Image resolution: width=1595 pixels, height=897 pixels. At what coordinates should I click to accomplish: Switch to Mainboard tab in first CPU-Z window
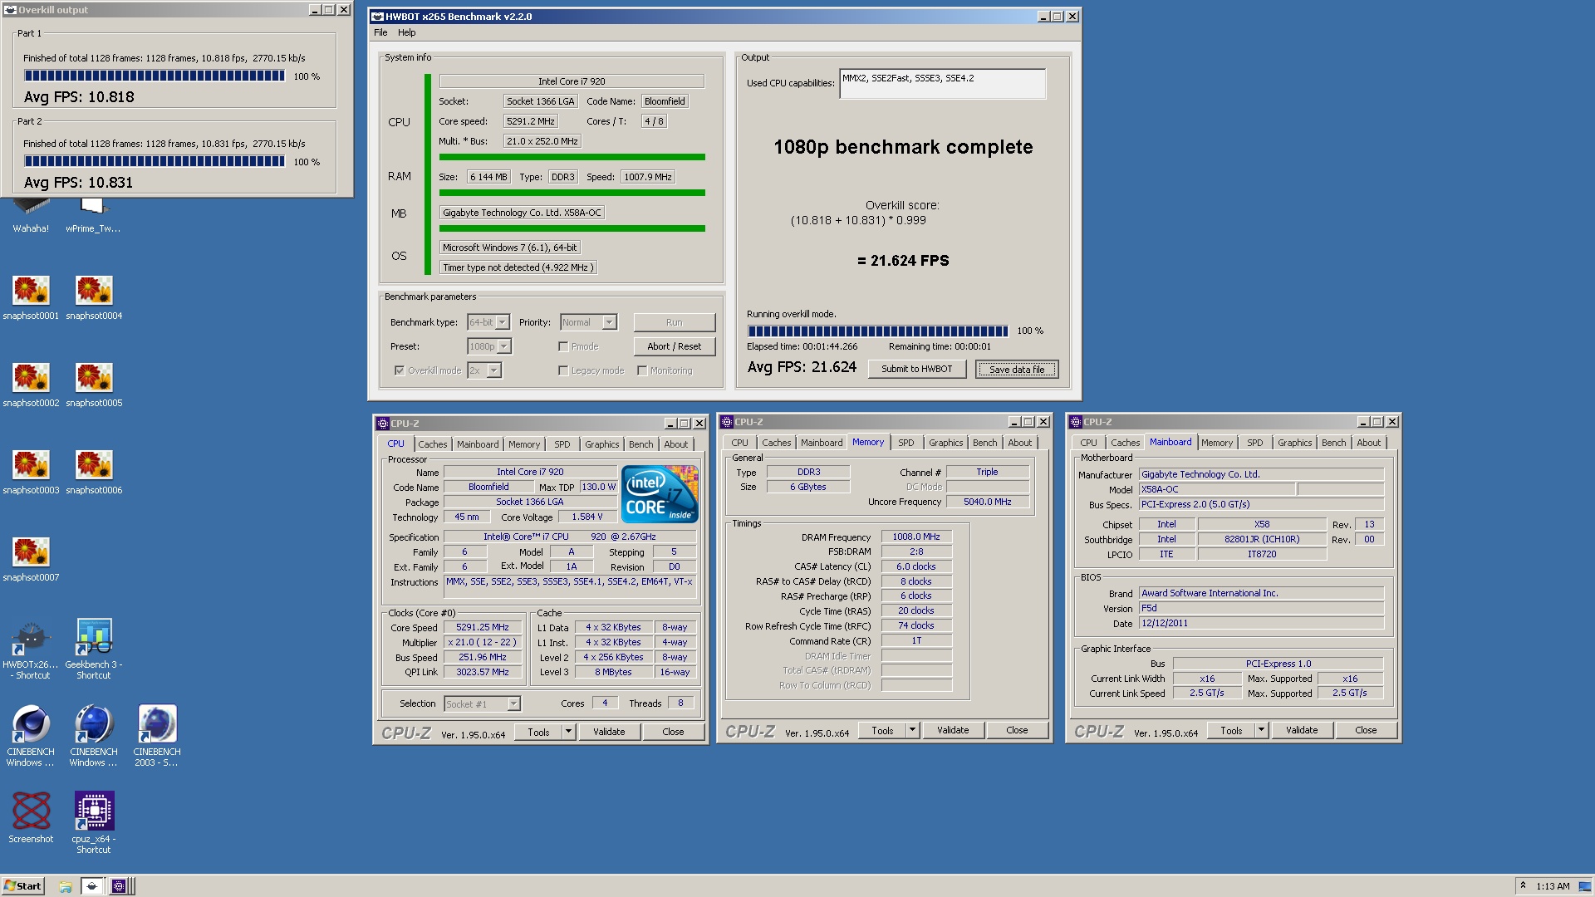click(478, 444)
